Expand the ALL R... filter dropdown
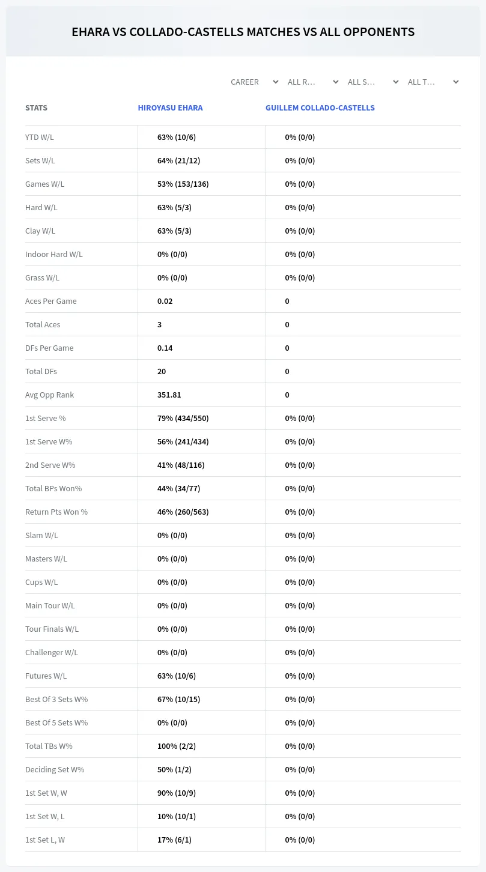Screen dimensions: 486x872 tap(313, 82)
